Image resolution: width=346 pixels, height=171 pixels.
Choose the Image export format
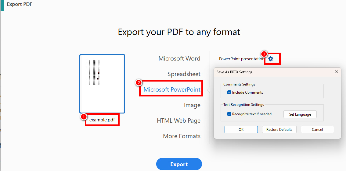192,105
